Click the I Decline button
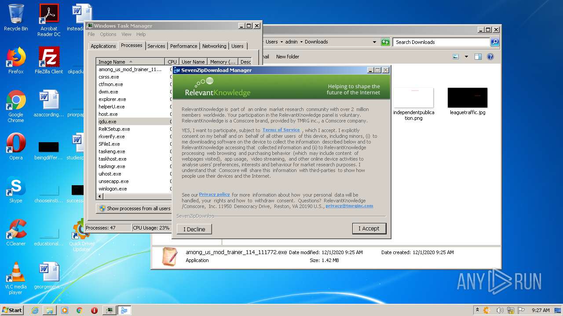 [x=194, y=229]
